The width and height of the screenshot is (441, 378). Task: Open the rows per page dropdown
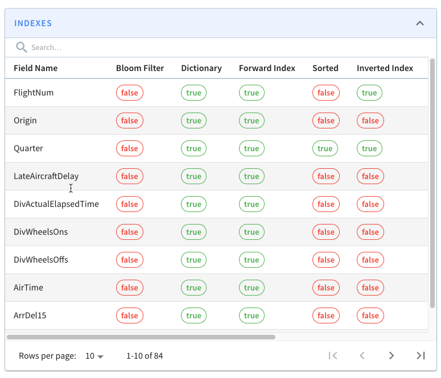coord(94,356)
